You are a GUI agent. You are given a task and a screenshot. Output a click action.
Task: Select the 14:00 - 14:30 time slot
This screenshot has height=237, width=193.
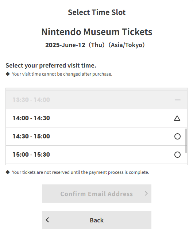[x=96, y=118]
